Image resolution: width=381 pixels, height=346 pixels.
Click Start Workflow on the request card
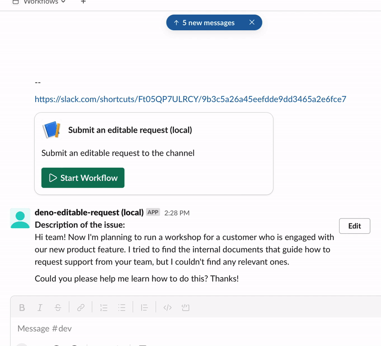82,178
